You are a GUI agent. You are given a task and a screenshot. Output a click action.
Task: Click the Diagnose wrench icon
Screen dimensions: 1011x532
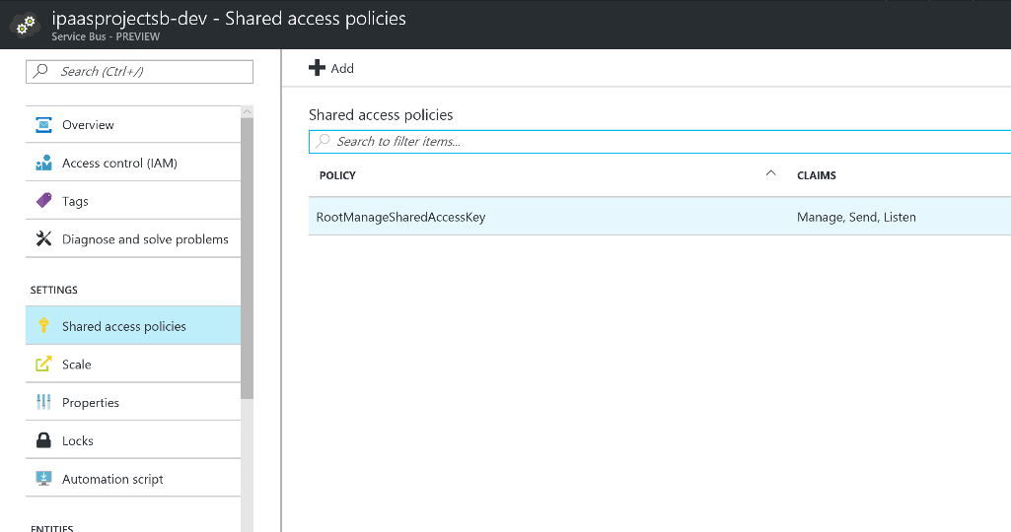pos(43,239)
